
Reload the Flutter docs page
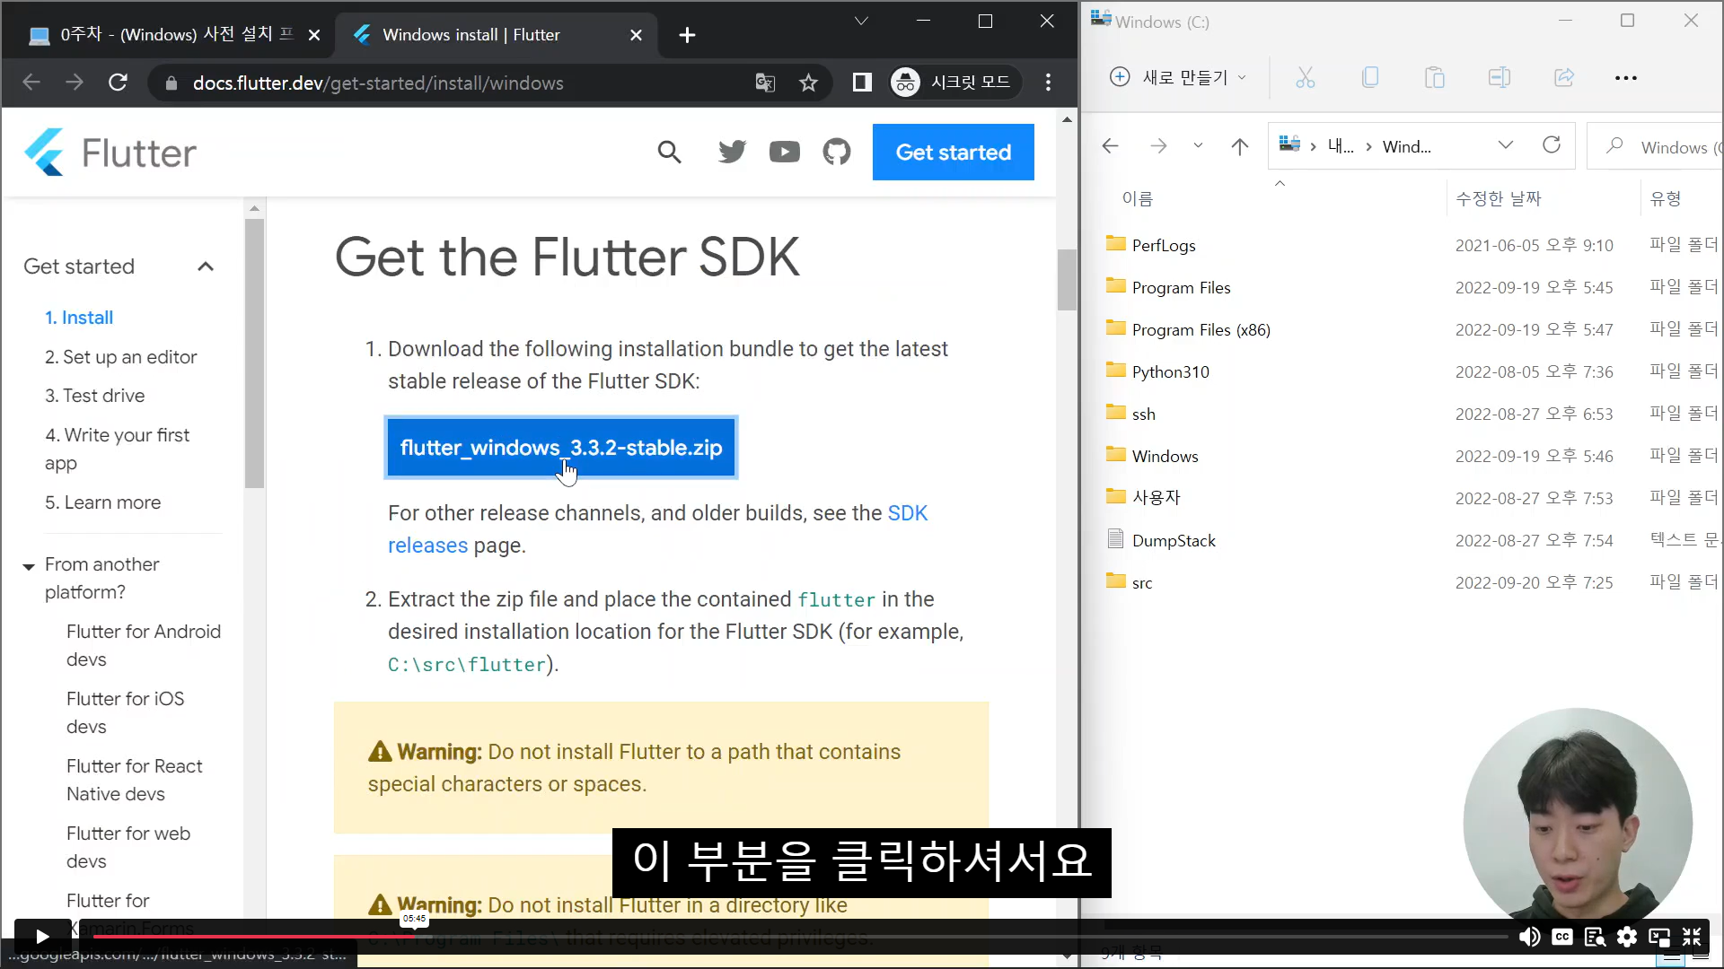(118, 83)
